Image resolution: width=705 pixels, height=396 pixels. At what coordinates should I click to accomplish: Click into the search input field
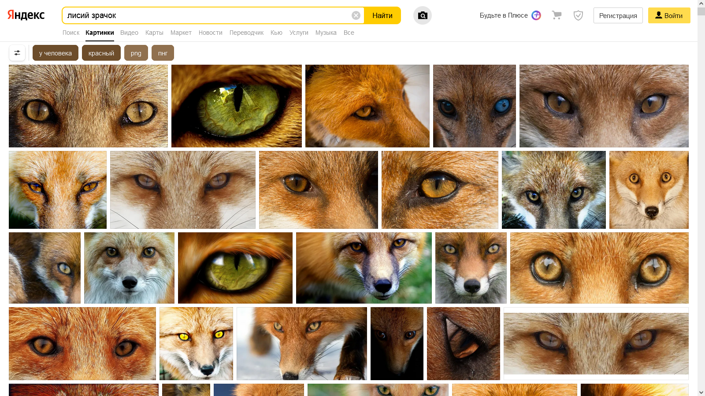(207, 16)
